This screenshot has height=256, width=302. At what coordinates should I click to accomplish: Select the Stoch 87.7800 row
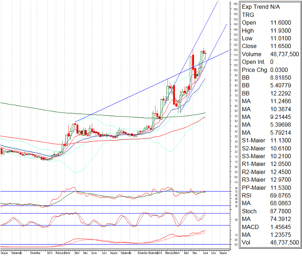(270, 211)
